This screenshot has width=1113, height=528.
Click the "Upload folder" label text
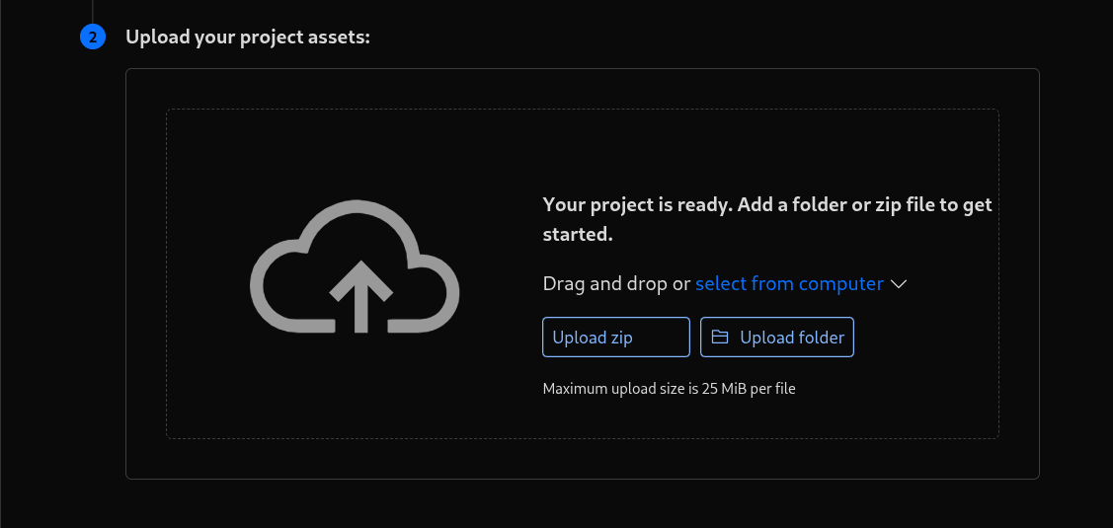pyautogui.click(x=791, y=338)
